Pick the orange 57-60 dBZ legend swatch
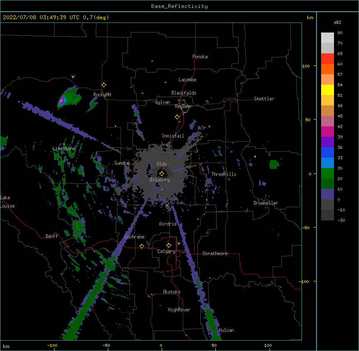The image size is (359, 351). 327,69
